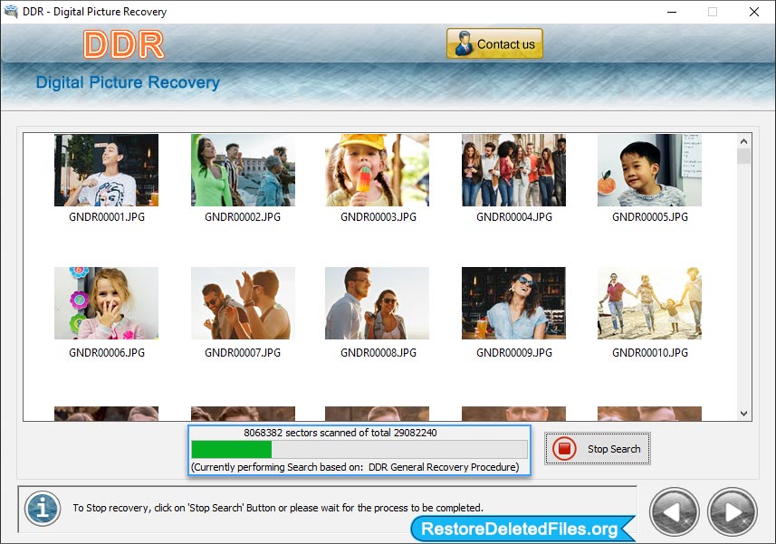Click the file name GNDR00005.JPG

tap(650, 216)
